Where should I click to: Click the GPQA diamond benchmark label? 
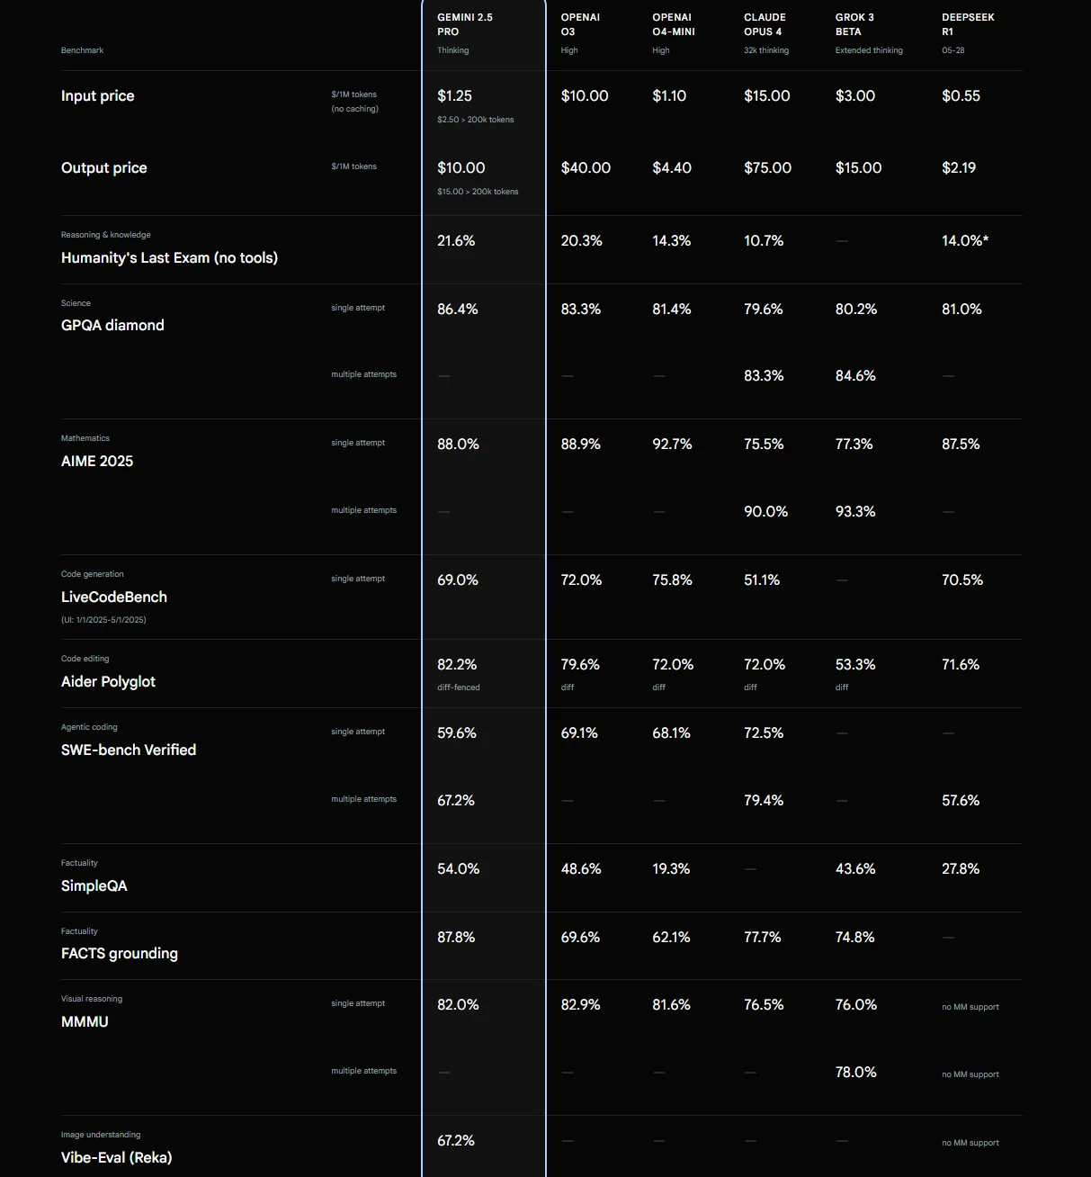pyautogui.click(x=112, y=325)
